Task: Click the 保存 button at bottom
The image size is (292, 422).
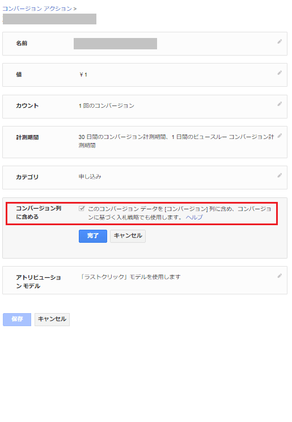Action: tap(17, 319)
